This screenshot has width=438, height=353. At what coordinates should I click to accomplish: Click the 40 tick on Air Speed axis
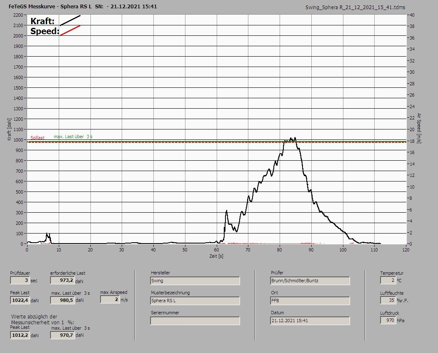[412, 15]
